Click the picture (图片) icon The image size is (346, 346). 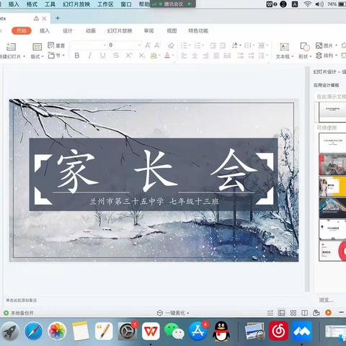pos(319,45)
